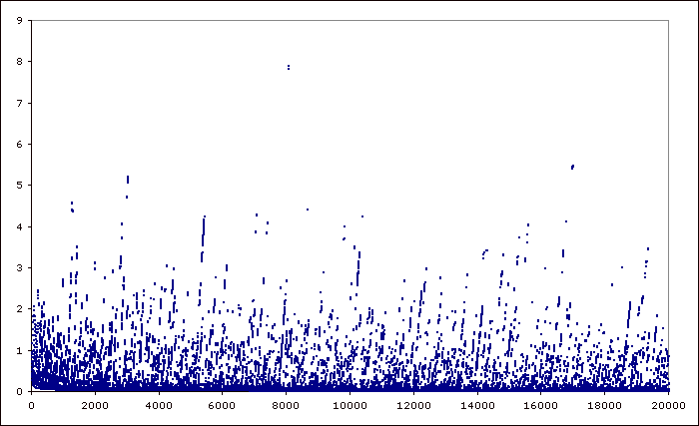Click the x-axis label 8000
Viewport: 699px width, 426px height.
click(x=286, y=405)
